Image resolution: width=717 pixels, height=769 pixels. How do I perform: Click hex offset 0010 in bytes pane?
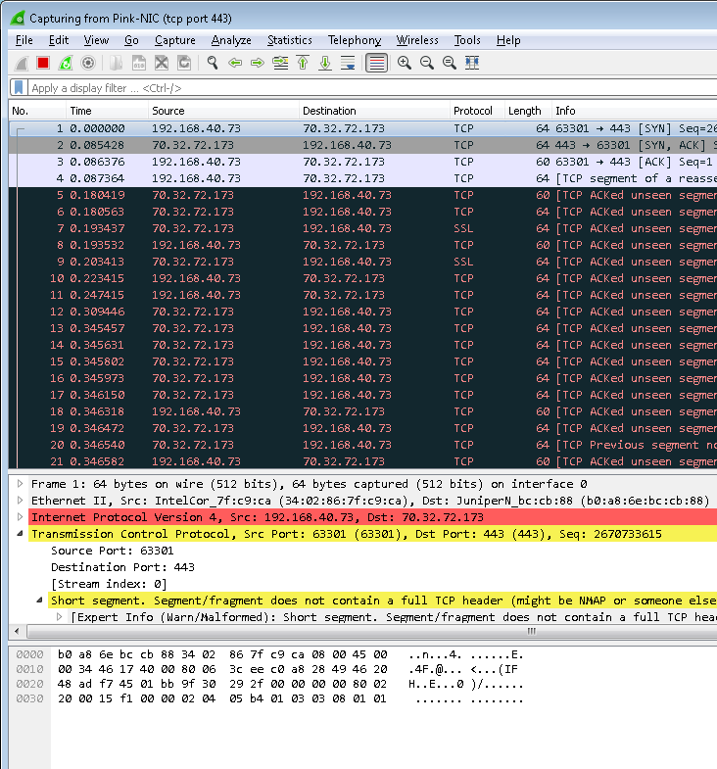tap(29, 669)
